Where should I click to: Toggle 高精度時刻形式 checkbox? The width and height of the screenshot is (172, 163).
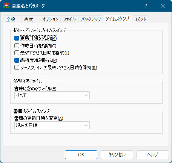click(x=17, y=60)
